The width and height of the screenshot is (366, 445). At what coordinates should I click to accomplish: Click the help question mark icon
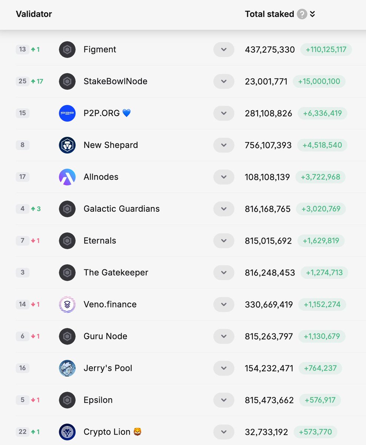(x=302, y=14)
